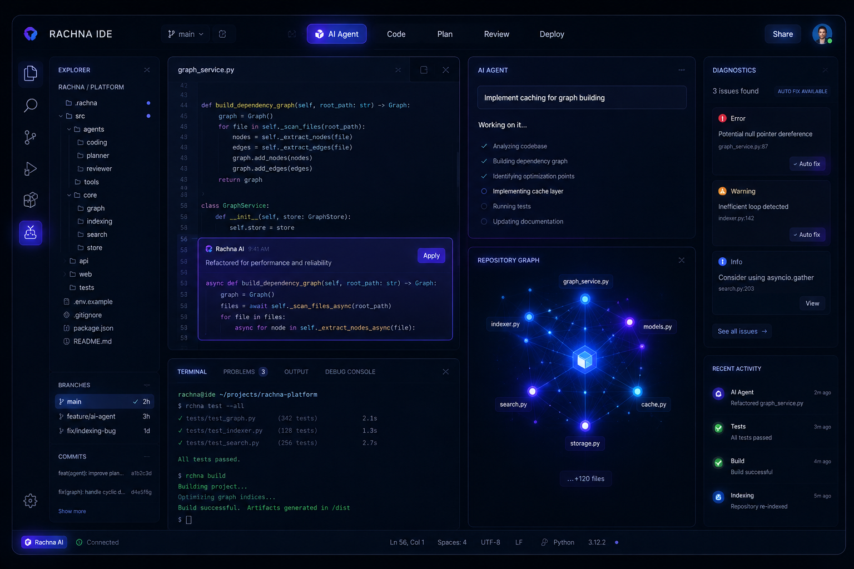Open the Debug Console tab
This screenshot has height=569, width=854.
click(350, 372)
